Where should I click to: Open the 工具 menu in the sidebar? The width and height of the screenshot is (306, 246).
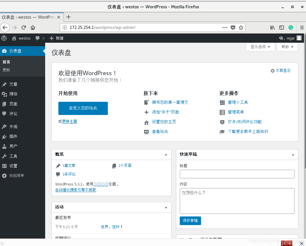(22, 156)
